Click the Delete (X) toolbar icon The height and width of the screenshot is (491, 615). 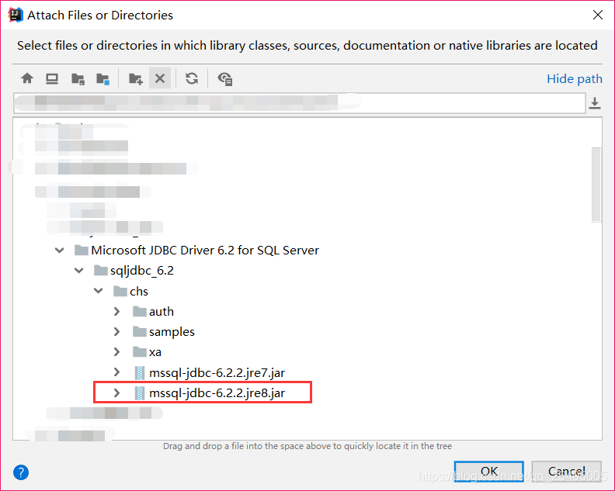coord(160,78)
